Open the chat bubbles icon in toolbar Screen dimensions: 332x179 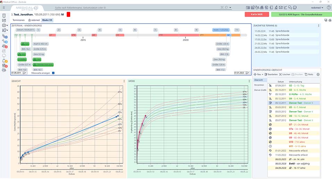pos(290,8)
